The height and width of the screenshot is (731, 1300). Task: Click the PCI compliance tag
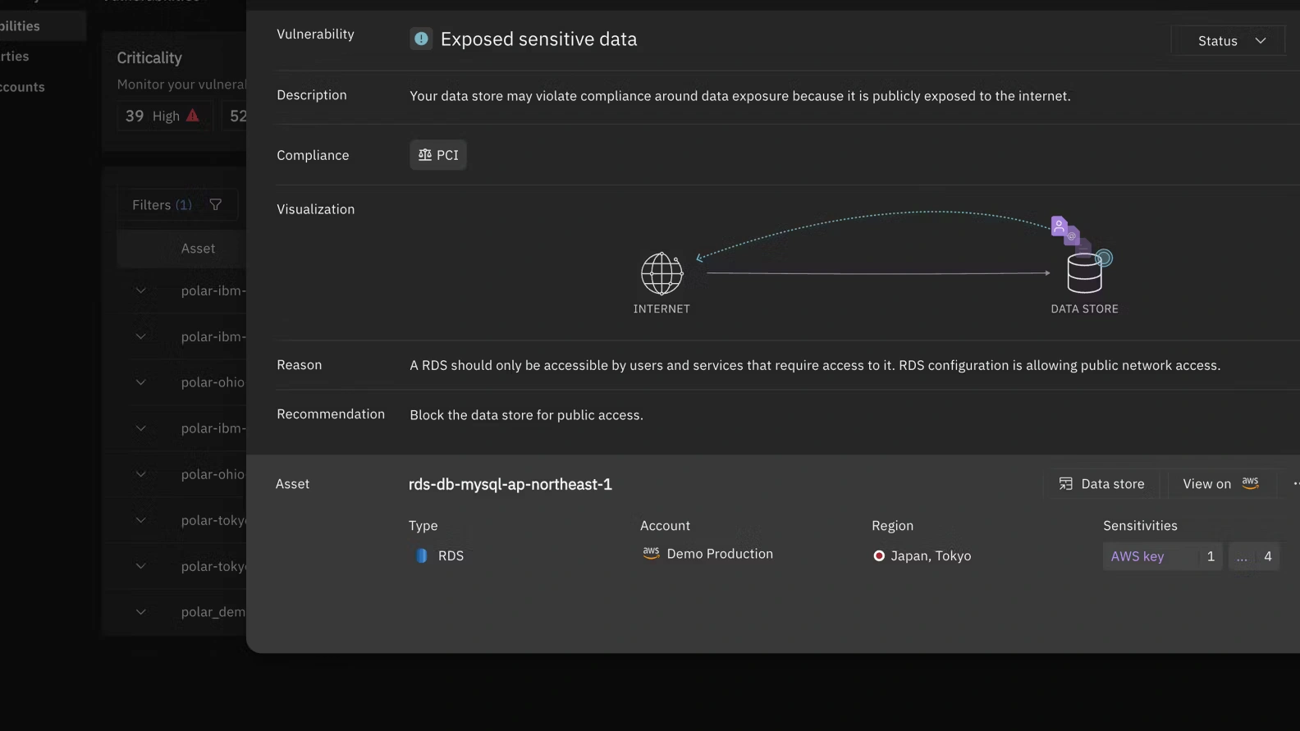(x=438, y=155)
